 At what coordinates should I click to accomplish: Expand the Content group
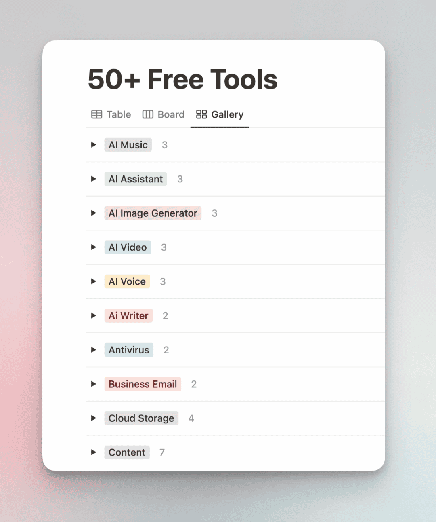tap(94, 452)
